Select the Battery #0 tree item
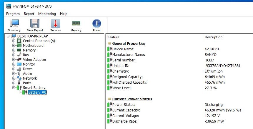Viewport: 253px width, 129px height. [37, 92]
